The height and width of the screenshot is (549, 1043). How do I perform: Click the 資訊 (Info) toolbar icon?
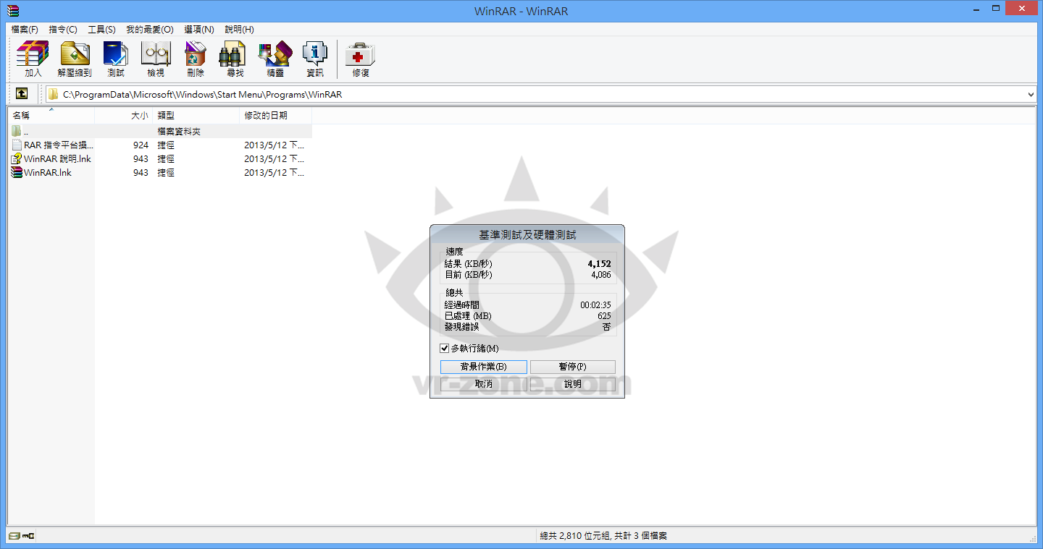pyautogui.click(x=315, y=59)
